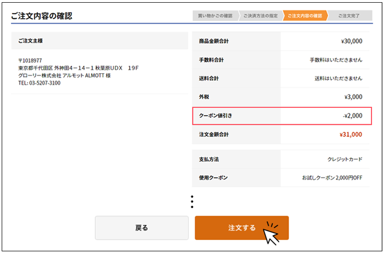Click the 送料はいただきません value
This screenshot has height=253, width=383.
click(339, 78)
